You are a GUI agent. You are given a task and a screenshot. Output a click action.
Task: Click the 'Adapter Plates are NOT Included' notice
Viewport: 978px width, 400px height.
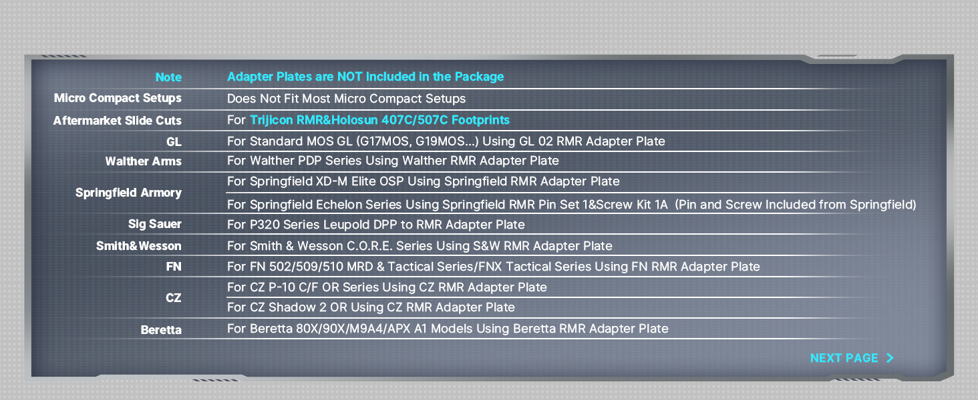[x=365, y=77]
